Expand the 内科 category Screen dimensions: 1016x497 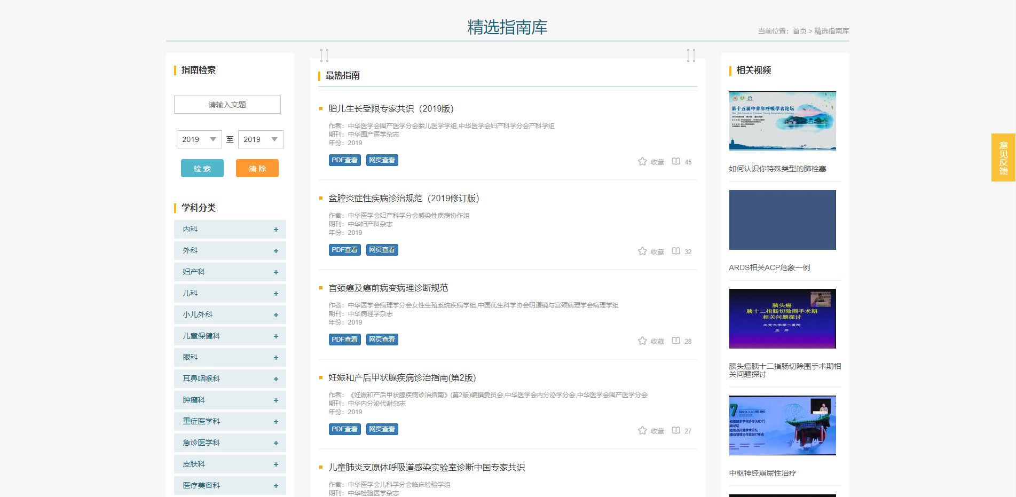click(275, 230)
